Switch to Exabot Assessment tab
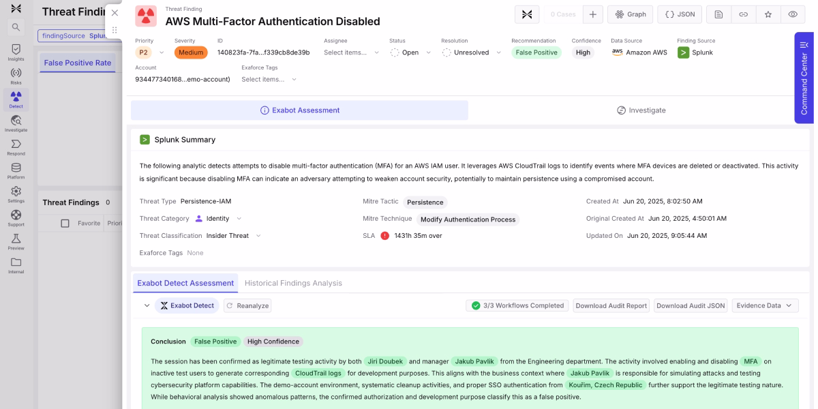 tap(299, 110)
